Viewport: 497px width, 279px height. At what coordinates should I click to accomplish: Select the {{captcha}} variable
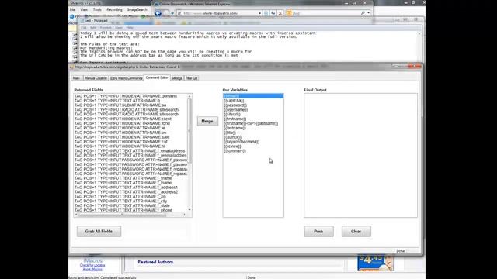(253, 101)
